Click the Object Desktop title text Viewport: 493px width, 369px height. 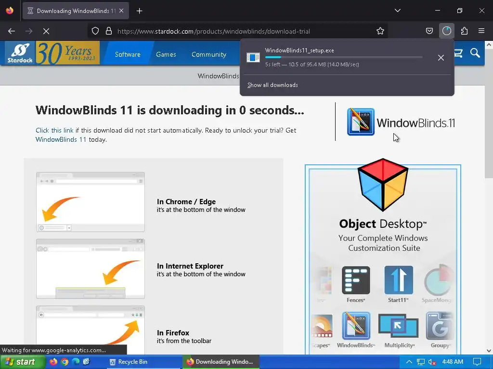pos(383,224)
